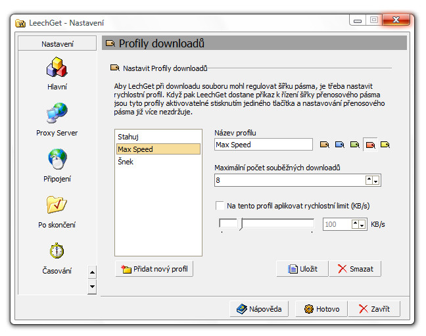Decrease maximum concurrent downloads value

[376, 180]
